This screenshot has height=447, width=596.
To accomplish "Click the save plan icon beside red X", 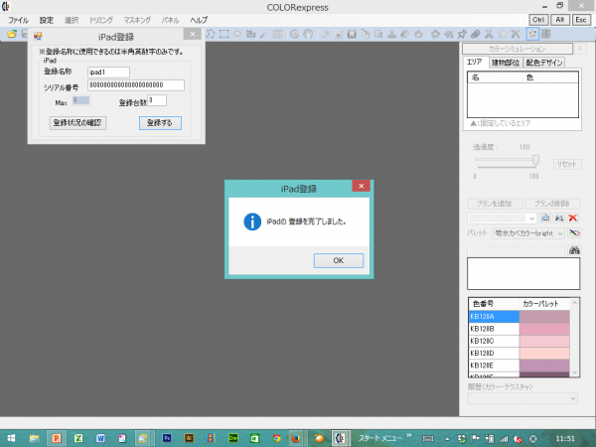I will 559,218.
